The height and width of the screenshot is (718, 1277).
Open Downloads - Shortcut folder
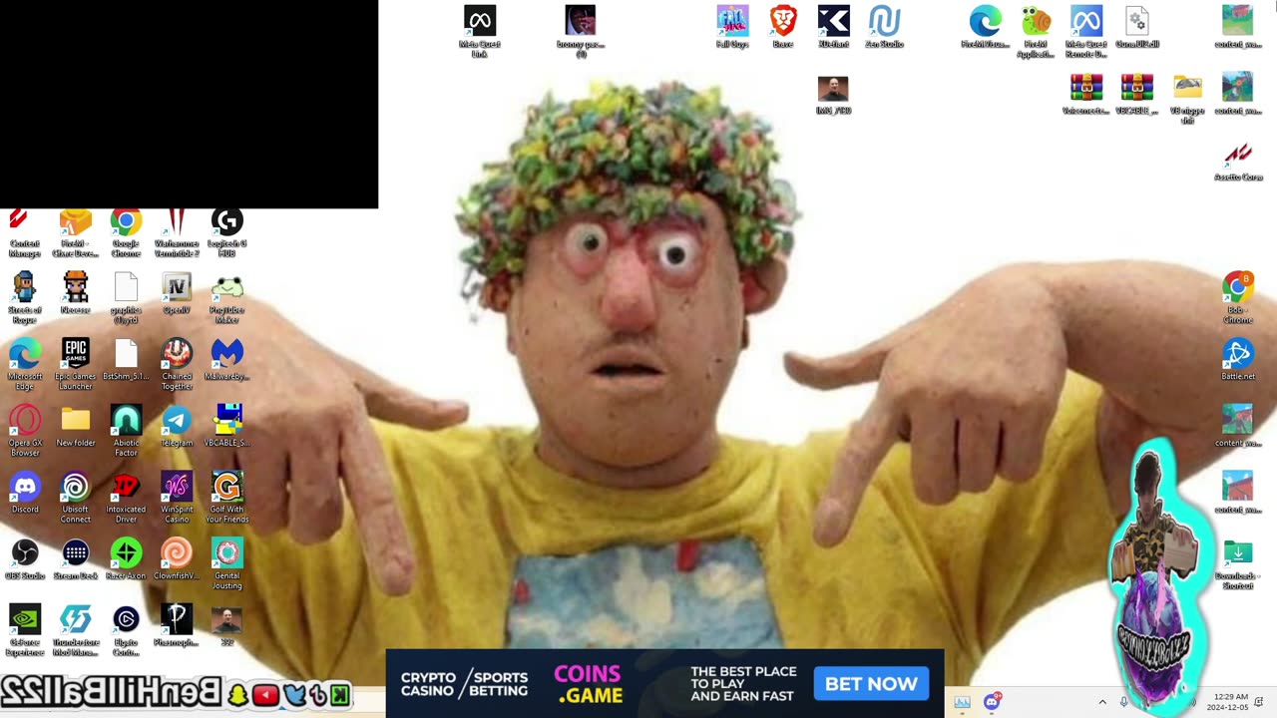(x=1238, y=563)
